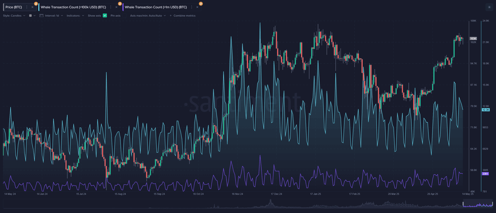Select the Price (BTC) metric tab
Screen dimensions: 496x213
coord(14,7)
